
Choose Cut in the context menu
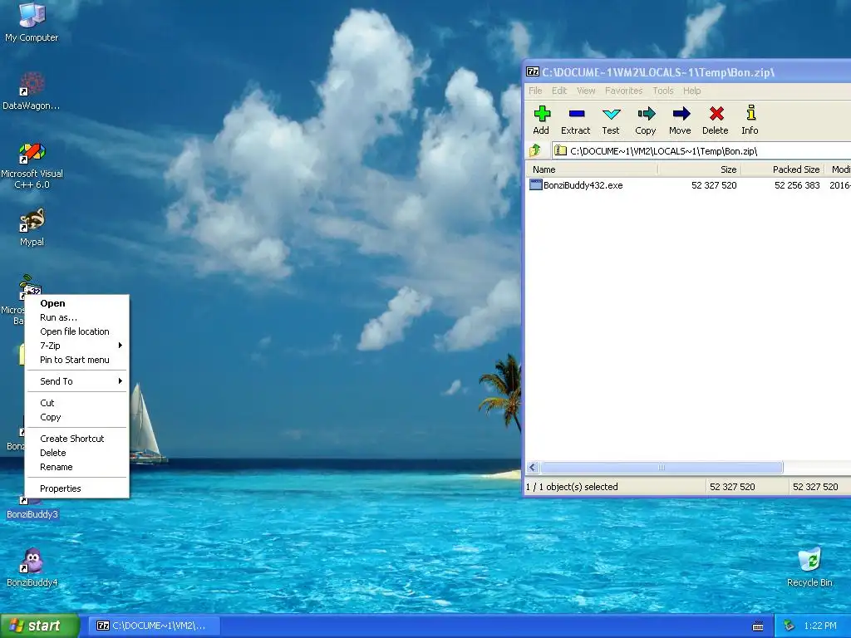click(x=77, y=403)
